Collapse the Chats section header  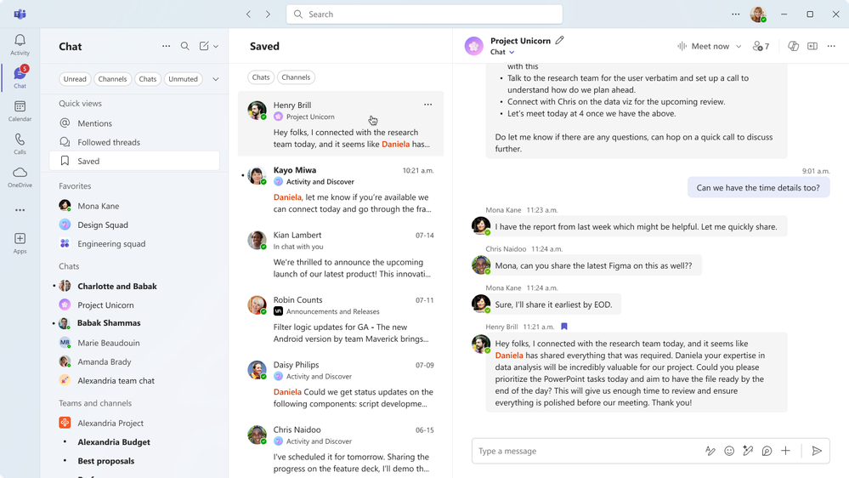[x=69, y=266]
